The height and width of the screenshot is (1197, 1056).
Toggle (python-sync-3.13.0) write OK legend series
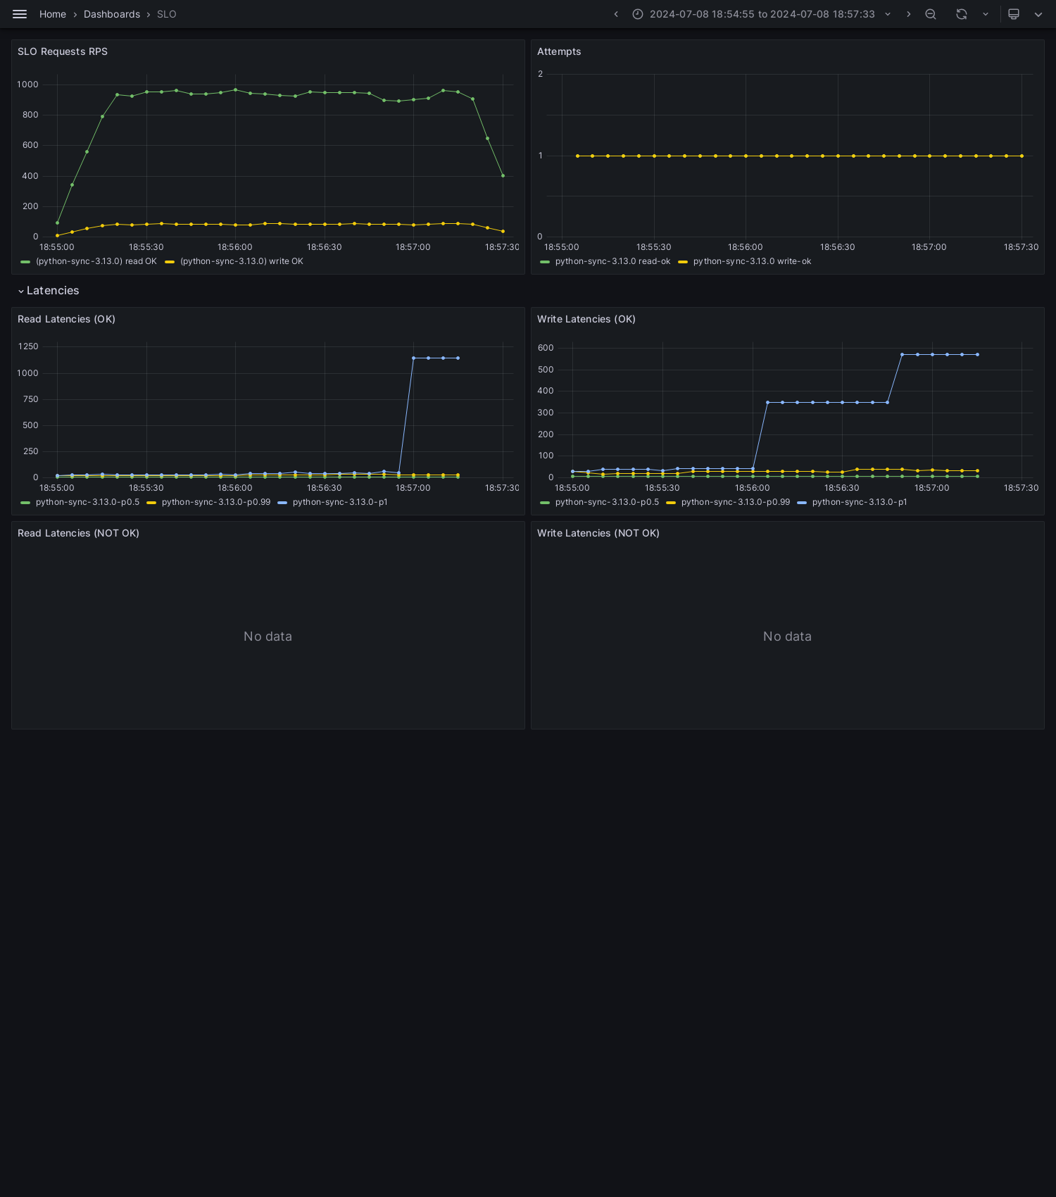point(241,261)
